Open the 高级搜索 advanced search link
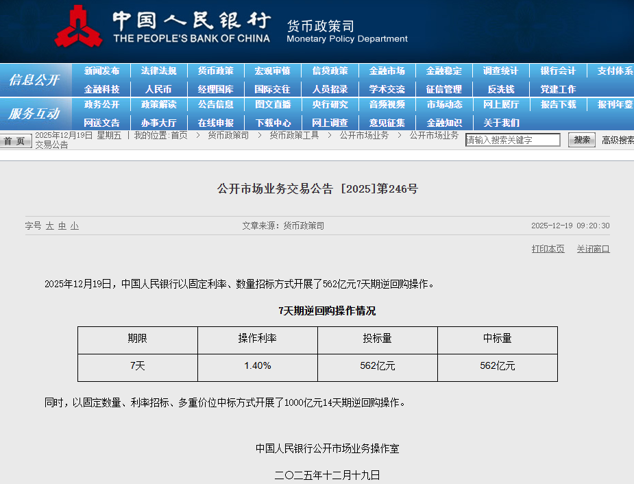 617,140
